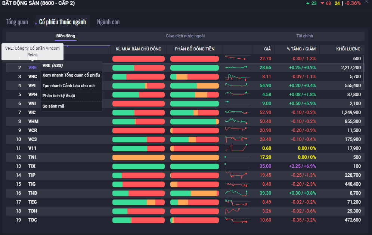Open Phân tích kỹ thuật from the menu
The image size is (372, 235).
[x=59, y=96]
